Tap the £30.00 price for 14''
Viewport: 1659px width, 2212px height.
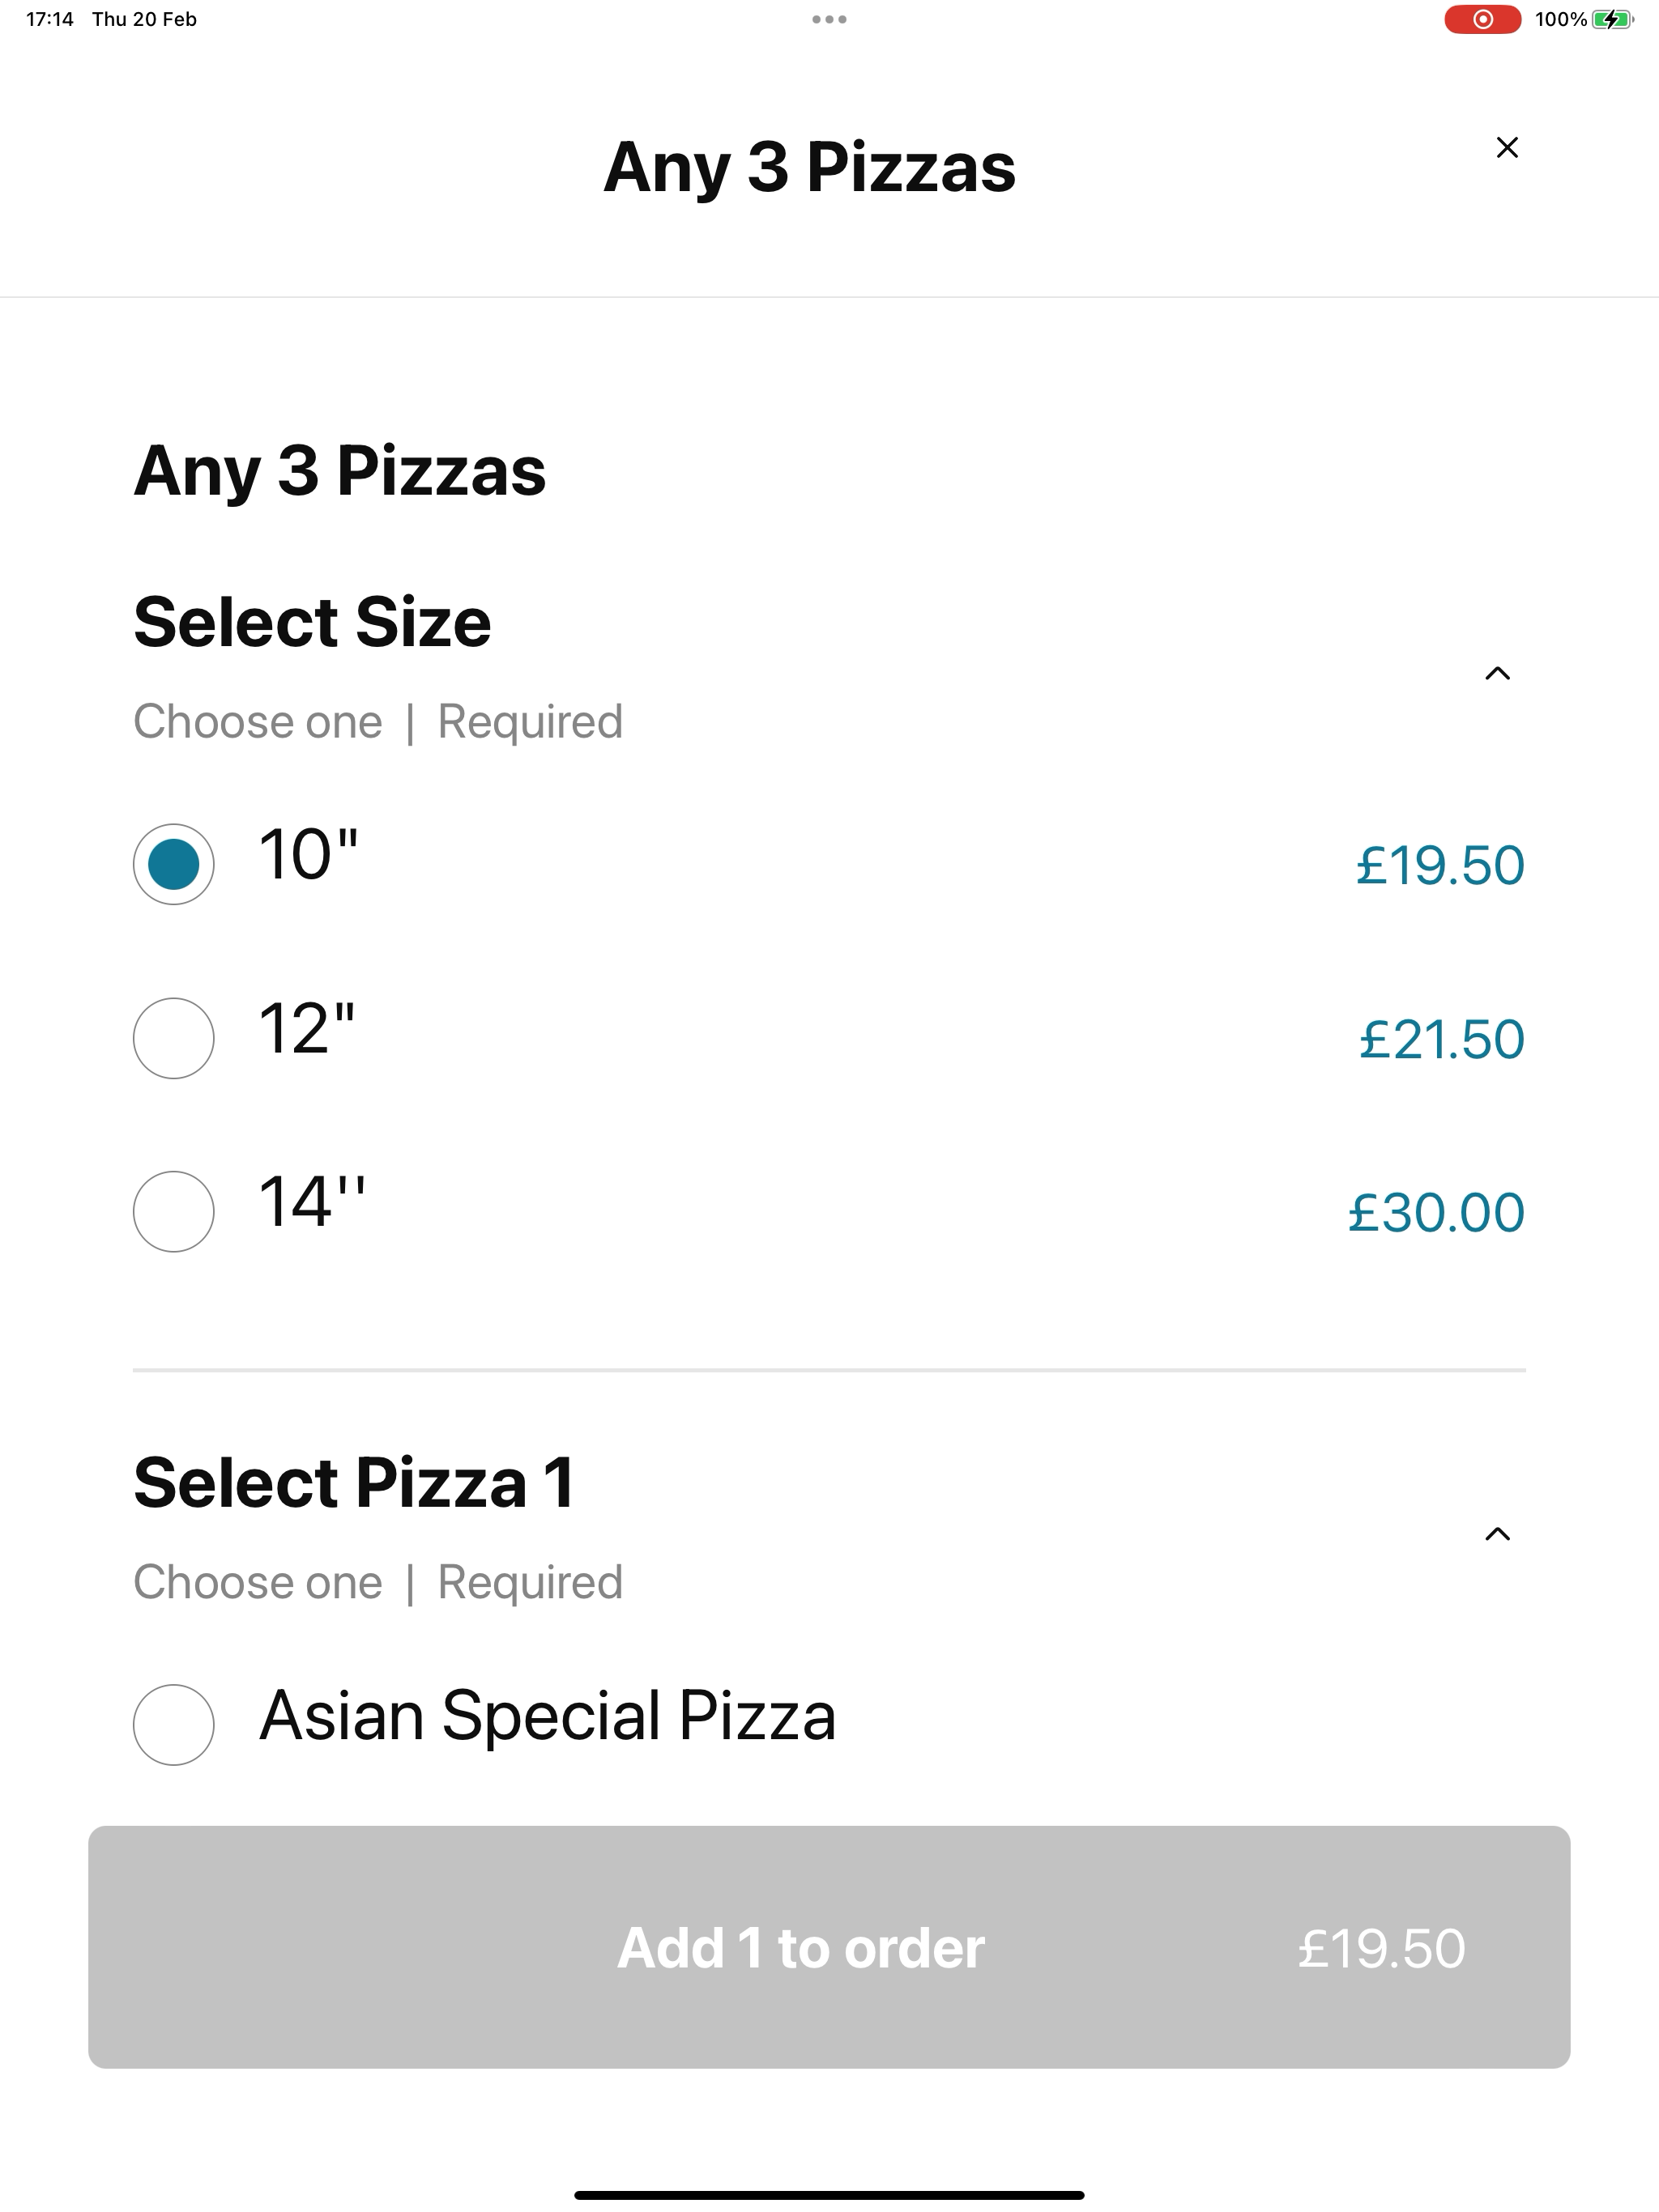click(1437, 1212)
